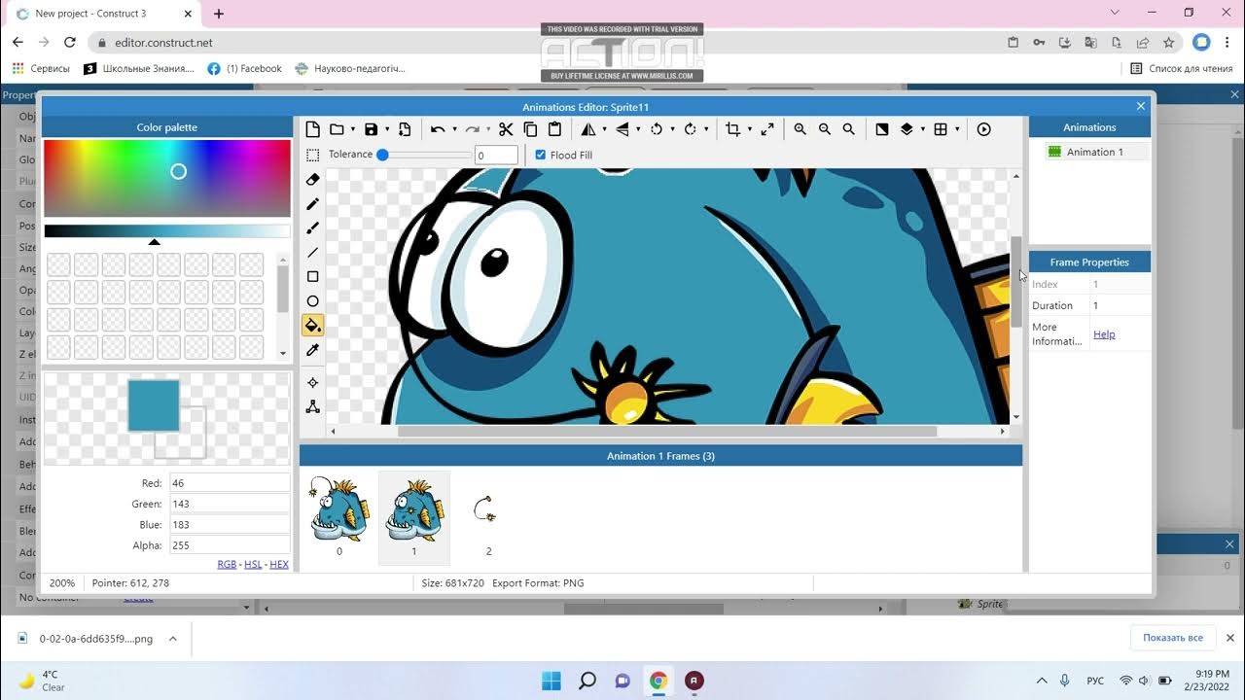Click the Tolerance slider handle
This screenshot has height=700, width=1245.
click(382, 155)
